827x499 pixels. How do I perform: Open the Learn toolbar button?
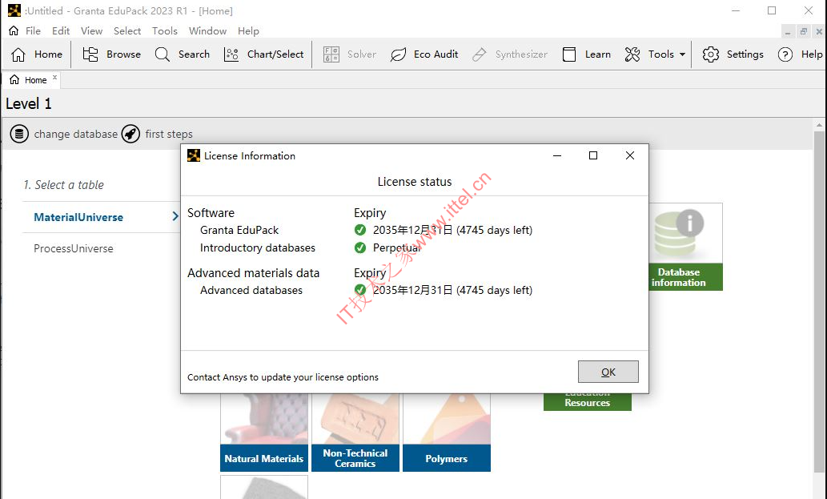tap(587, 54)
